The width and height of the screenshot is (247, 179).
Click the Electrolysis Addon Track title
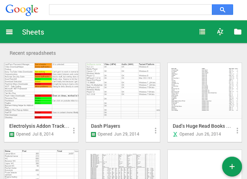click(x=39, y=126)
